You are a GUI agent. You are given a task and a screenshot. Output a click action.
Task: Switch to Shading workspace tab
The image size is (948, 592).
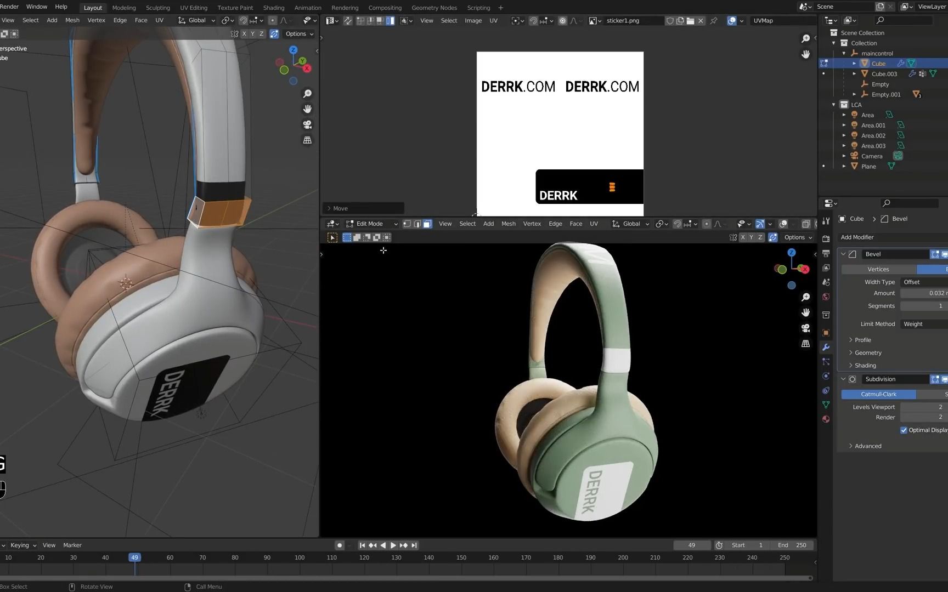click(x=273, y=8)
